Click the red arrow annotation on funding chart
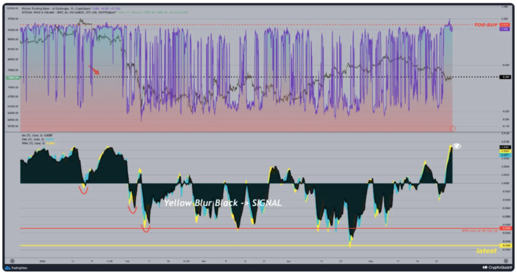This screenshot has width=517, height=274. [x=94, y=70]
